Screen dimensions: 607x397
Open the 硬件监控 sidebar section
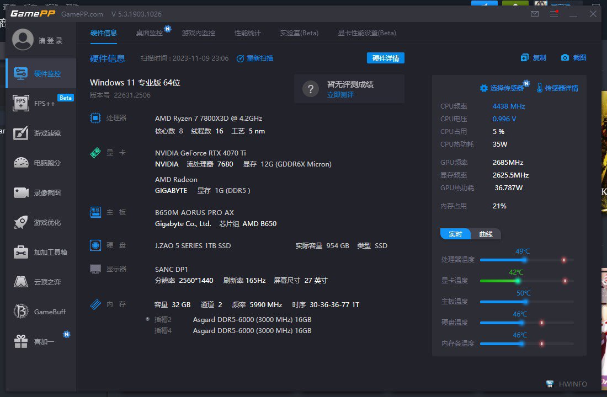[41, 73]
